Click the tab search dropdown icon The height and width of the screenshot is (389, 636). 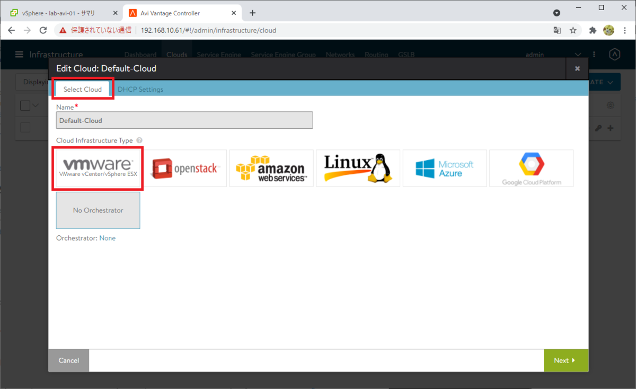556,13
